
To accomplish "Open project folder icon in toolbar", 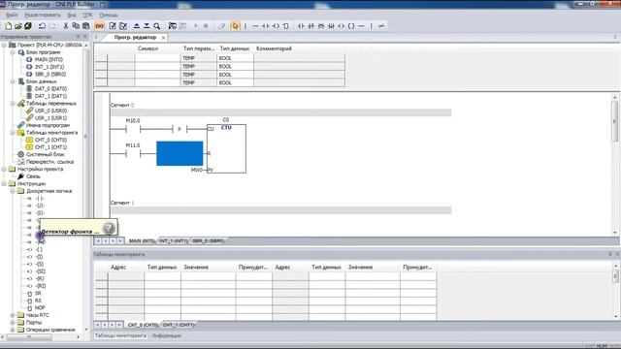I will 18,26.
